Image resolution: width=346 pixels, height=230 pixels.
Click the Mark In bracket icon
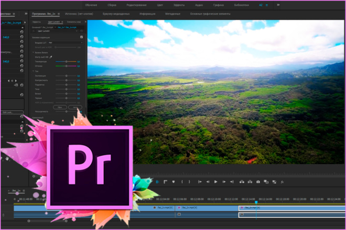182,182
